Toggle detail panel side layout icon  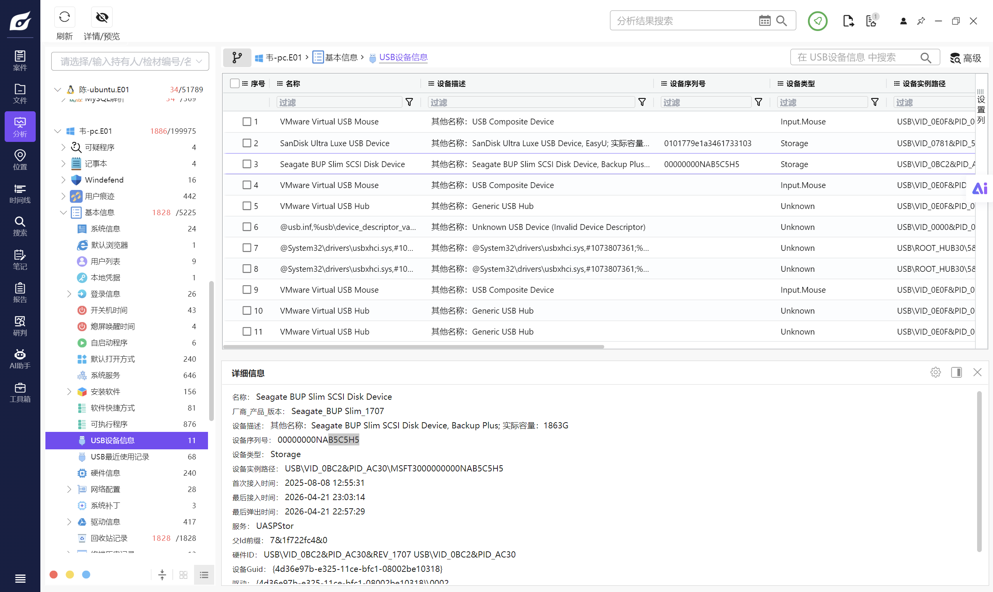[x=956, y=372]
